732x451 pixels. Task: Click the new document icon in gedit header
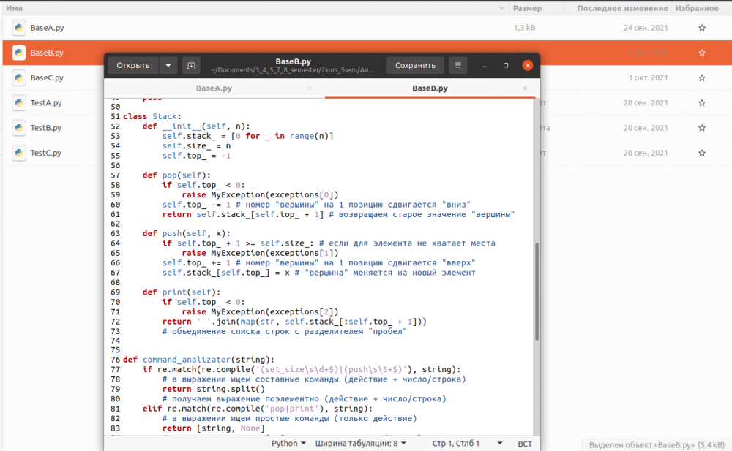pyautogui.click(x=191, y=65)
